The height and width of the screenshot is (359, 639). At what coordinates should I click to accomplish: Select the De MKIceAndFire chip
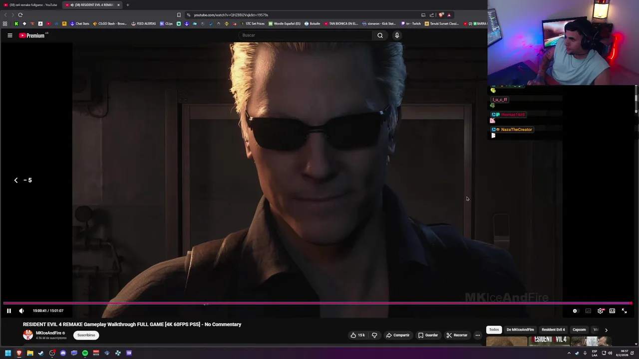pyautogui.click(x=520, y=330)
